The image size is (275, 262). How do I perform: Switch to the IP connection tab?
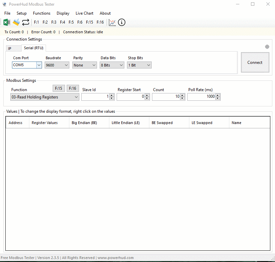point(10,49)
